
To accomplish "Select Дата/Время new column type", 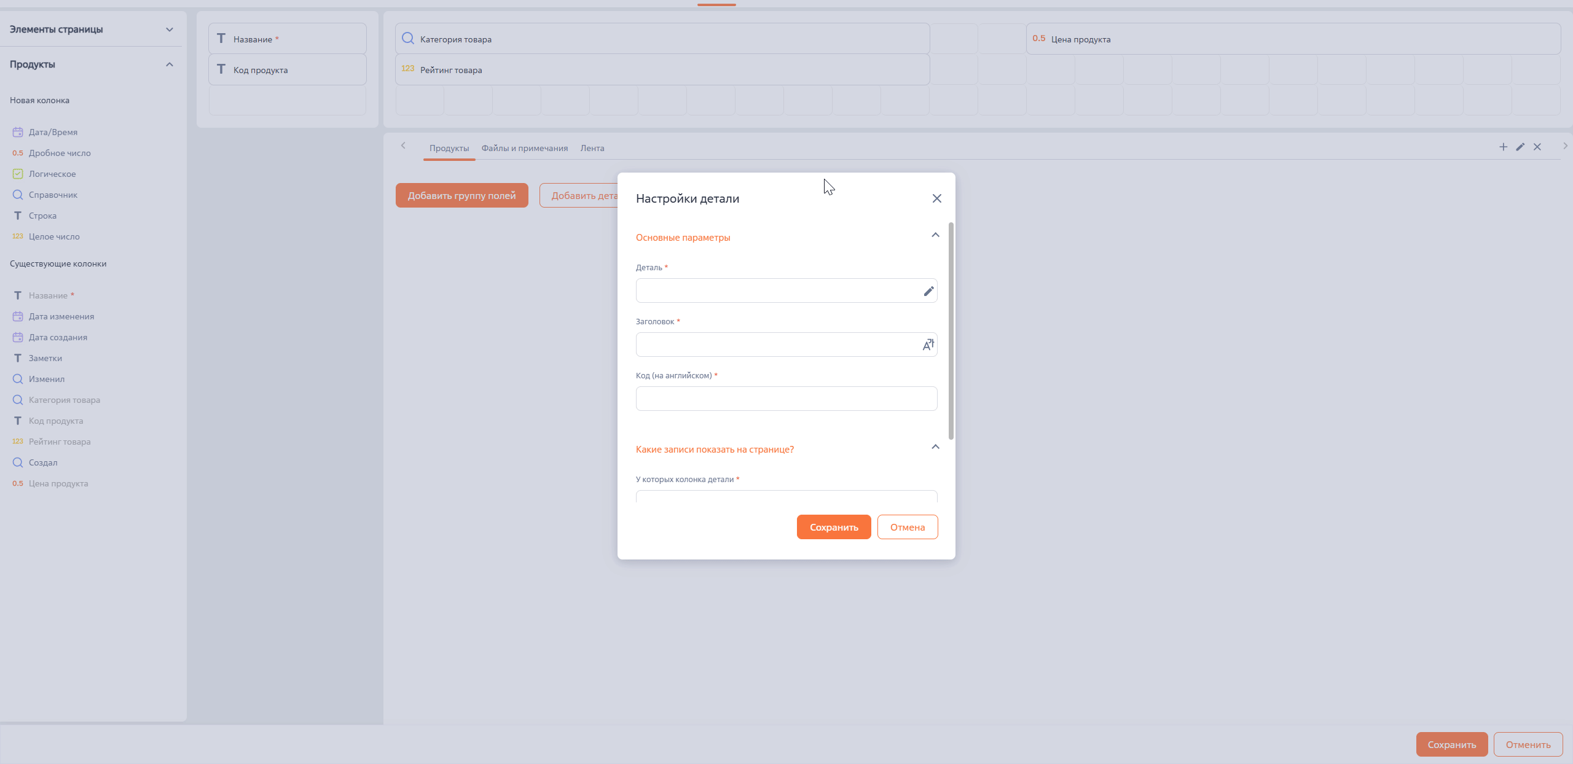I will click(x=52, y=132).
